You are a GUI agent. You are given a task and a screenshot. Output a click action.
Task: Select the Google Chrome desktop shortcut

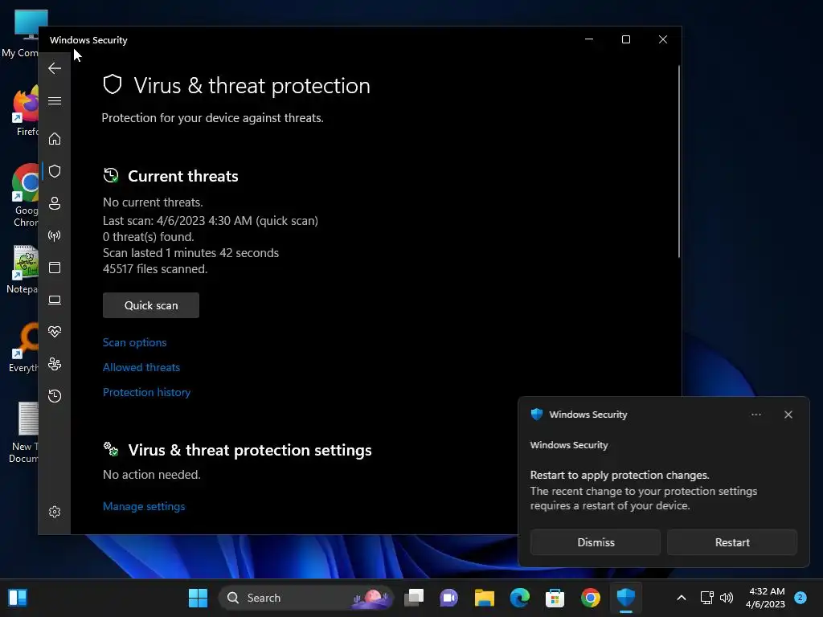pos(25,195)
